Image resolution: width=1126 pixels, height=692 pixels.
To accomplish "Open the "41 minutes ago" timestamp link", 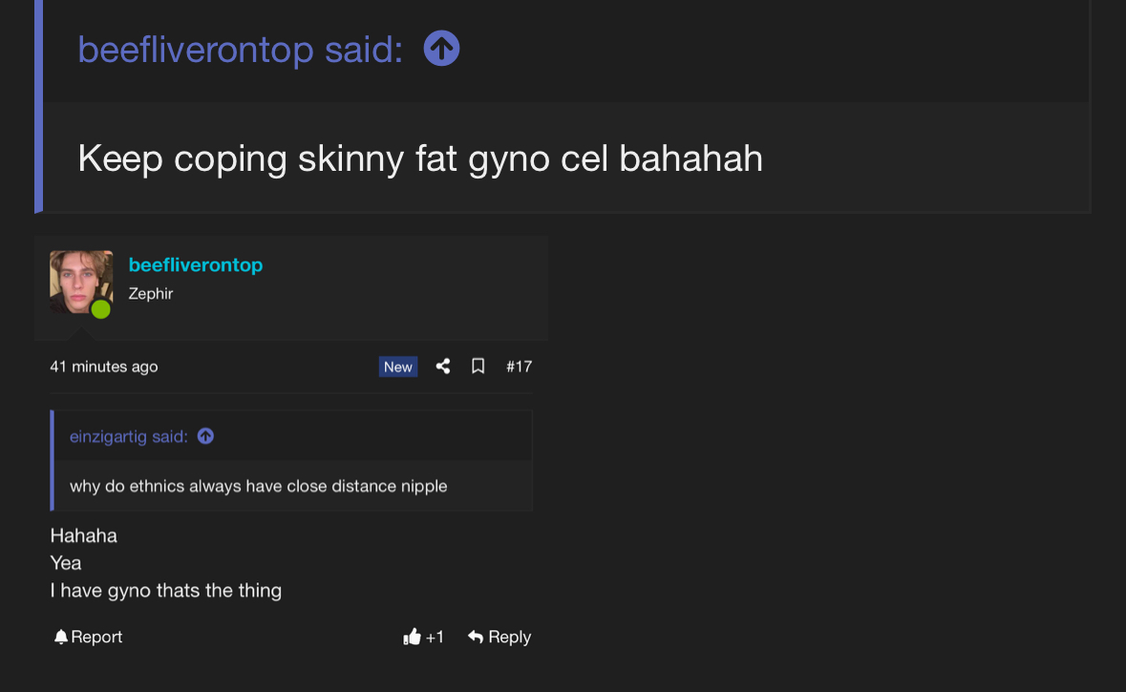I will pyautogui.click(x=104, y=367).
